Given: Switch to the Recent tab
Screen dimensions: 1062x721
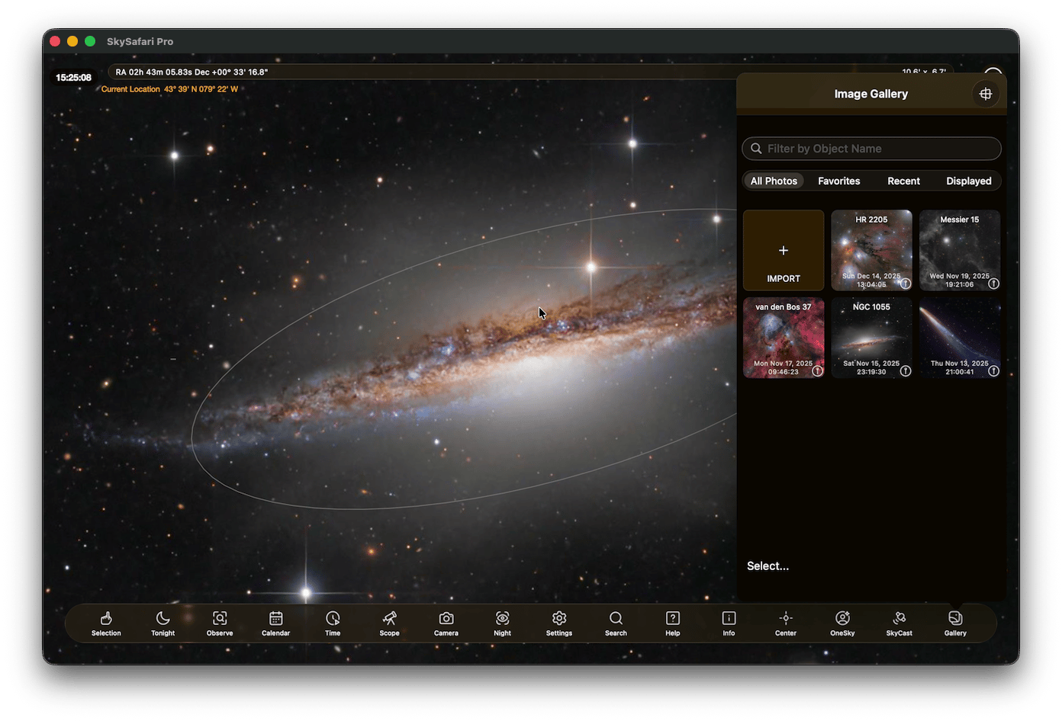Looking at the screenshot, I should click(903, 181).
